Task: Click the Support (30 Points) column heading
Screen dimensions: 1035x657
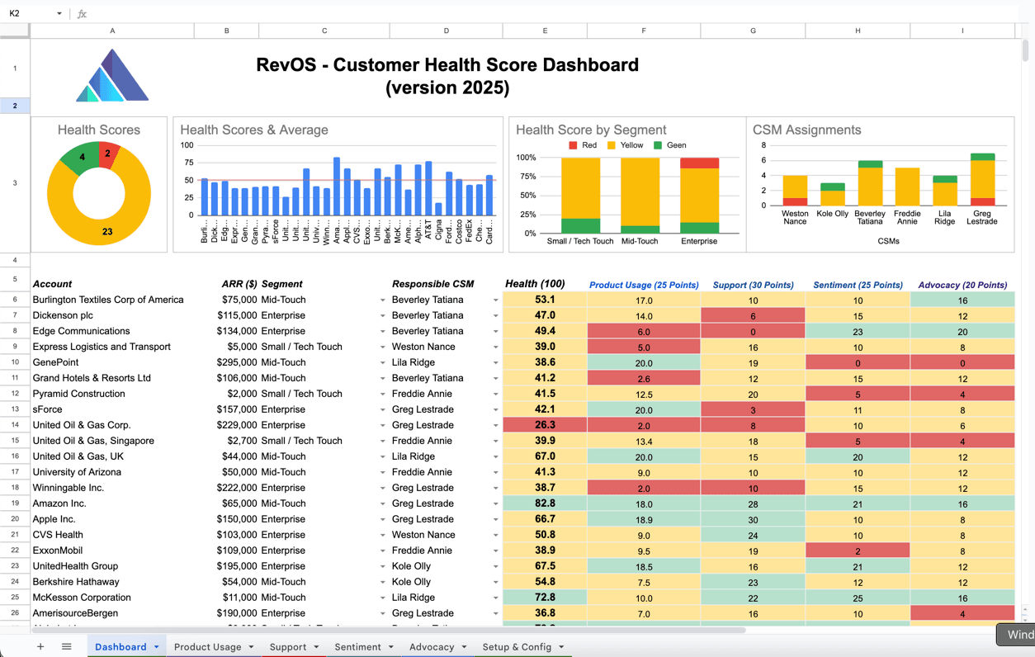Action: (x=753, y=285)
